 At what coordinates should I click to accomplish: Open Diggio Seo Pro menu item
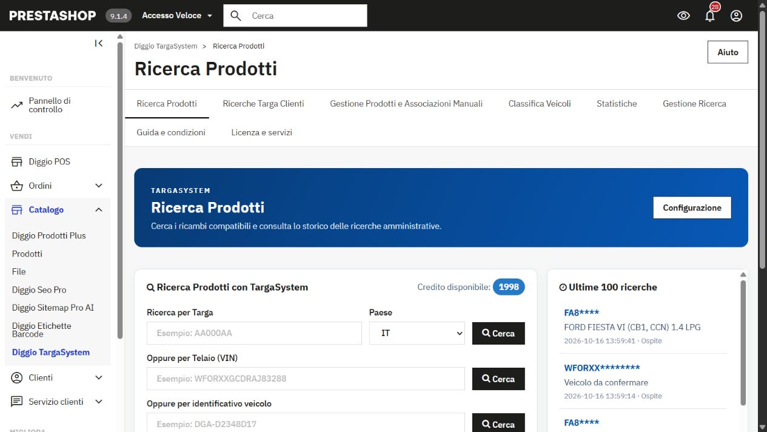(x=39, y=290)
